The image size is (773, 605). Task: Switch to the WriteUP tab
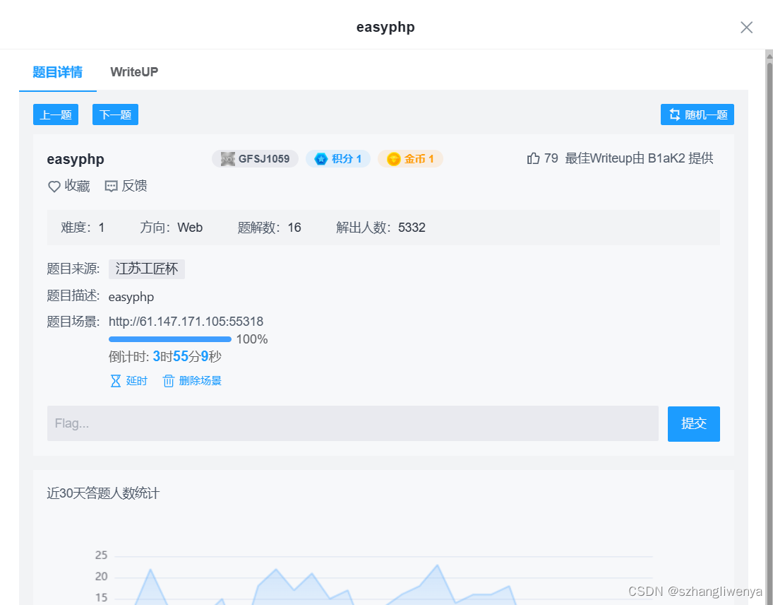click(133, 71)
